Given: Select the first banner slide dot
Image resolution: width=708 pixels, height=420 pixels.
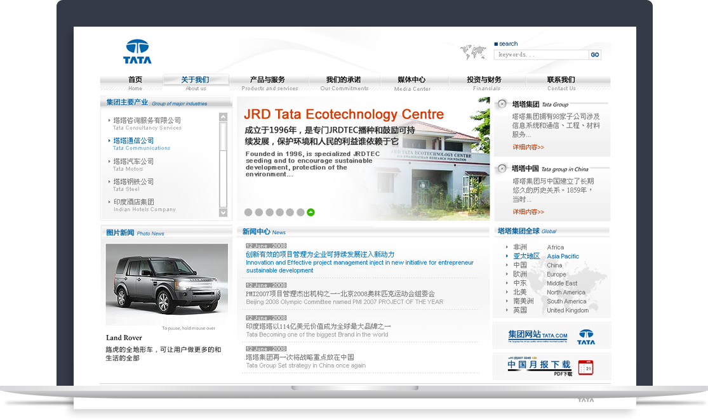Looking at the screenshot, I should [x=248, y=212].
